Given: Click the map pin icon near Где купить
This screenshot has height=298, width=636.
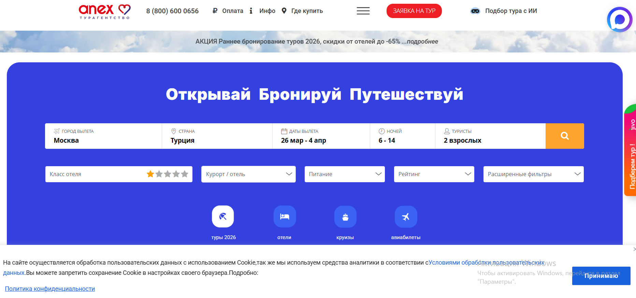Looking at the screenshot, I should [x=284, y=11].
